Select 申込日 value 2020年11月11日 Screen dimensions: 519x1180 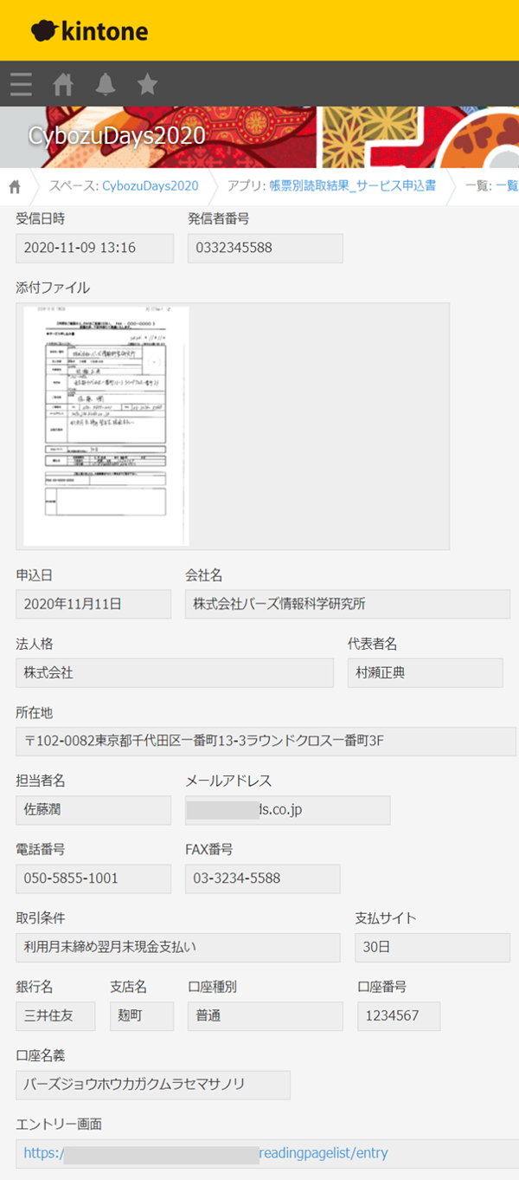93,604
